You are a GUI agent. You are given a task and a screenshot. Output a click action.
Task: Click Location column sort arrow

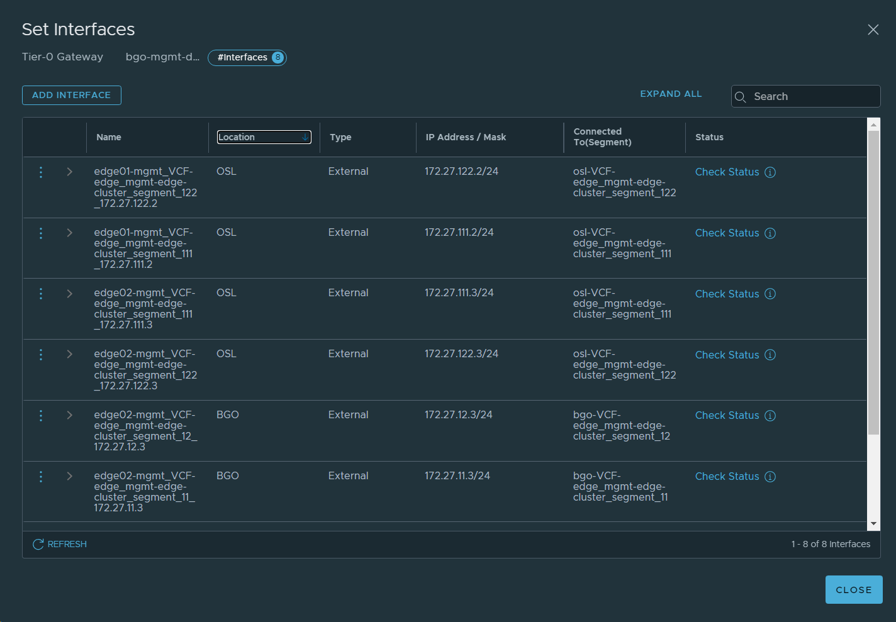tap(305, 137)
